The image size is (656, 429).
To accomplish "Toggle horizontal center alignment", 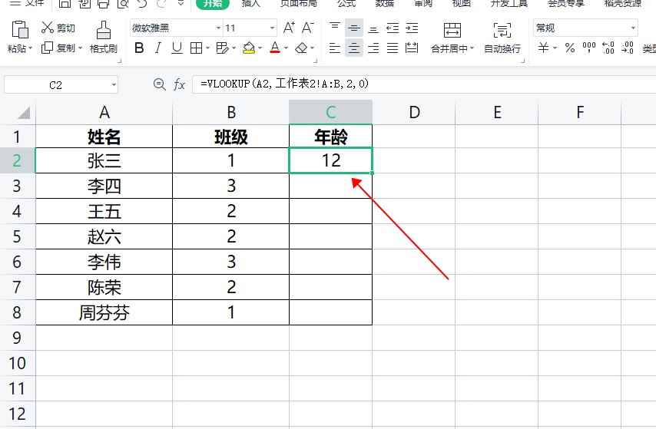I will click(354, 48).
